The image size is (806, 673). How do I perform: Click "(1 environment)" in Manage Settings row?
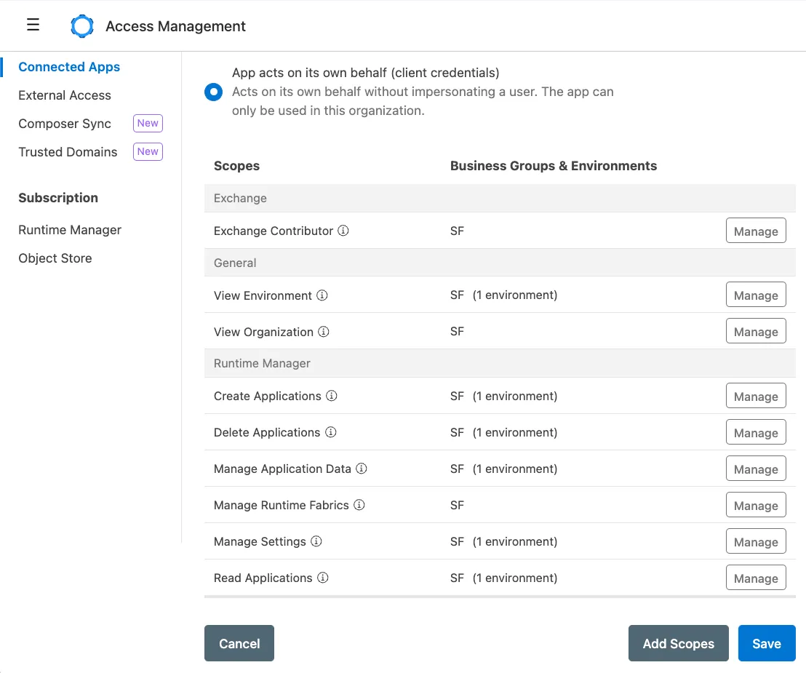(515, 541)
